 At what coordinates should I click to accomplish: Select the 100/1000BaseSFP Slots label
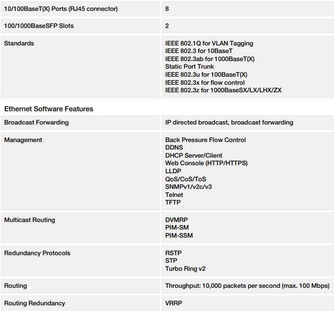click(39, 26)
